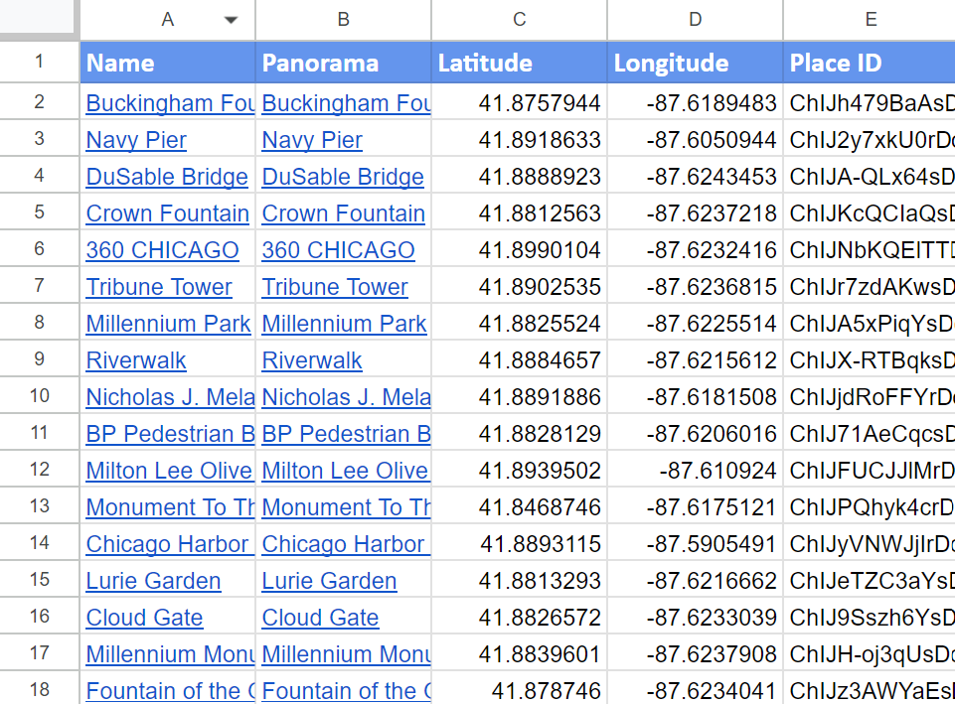Open column A dropdown arrow menu
This screenshot has height=704, width=955.
coord(232,20)
